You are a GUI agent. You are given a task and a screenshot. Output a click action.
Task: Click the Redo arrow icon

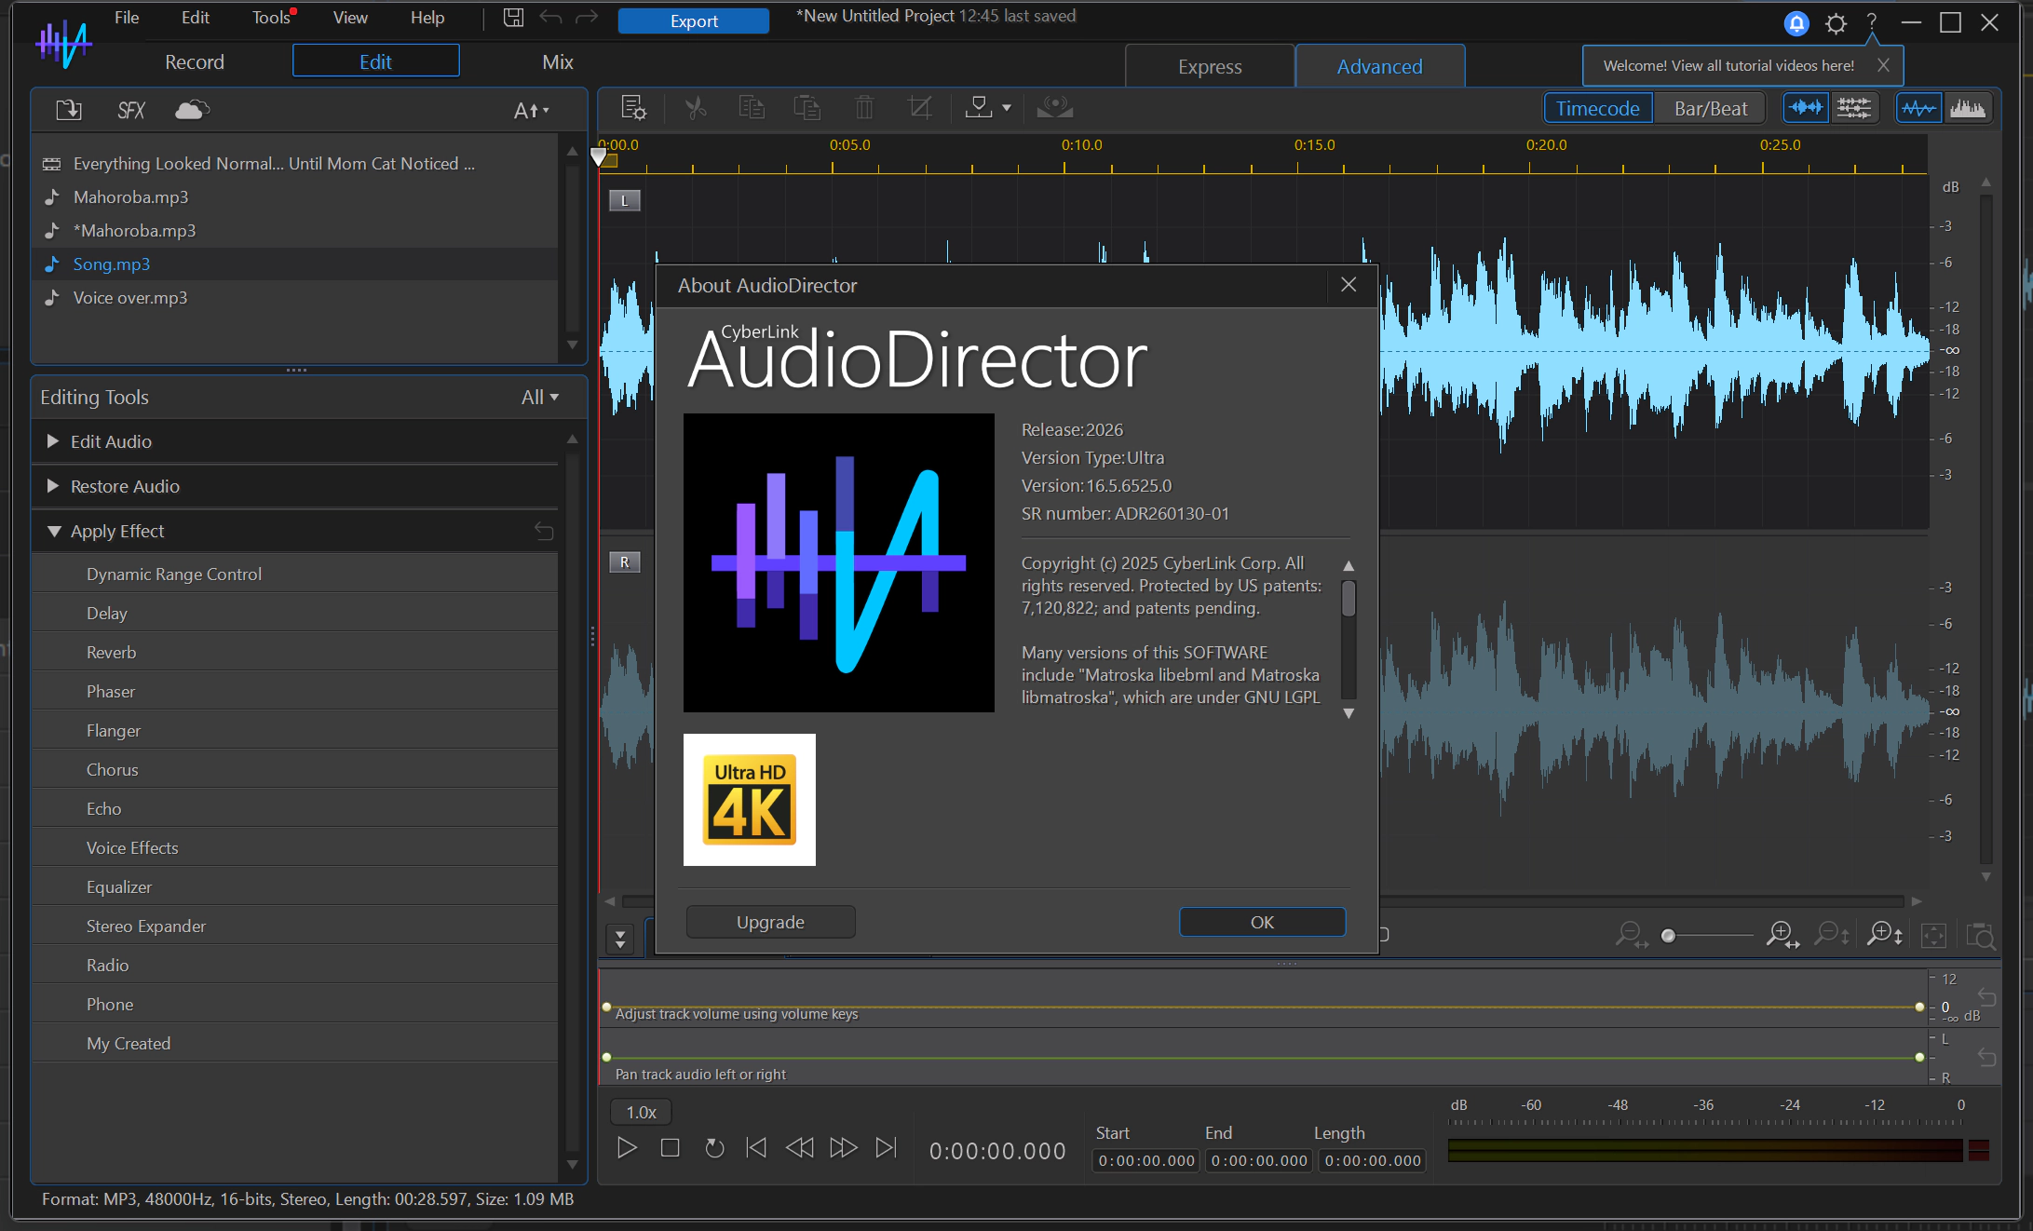tap(587, 18)
